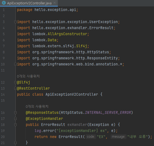Close the ApiExceptionV2Controller.java tab
154x146 pixels.
point(55,3)
